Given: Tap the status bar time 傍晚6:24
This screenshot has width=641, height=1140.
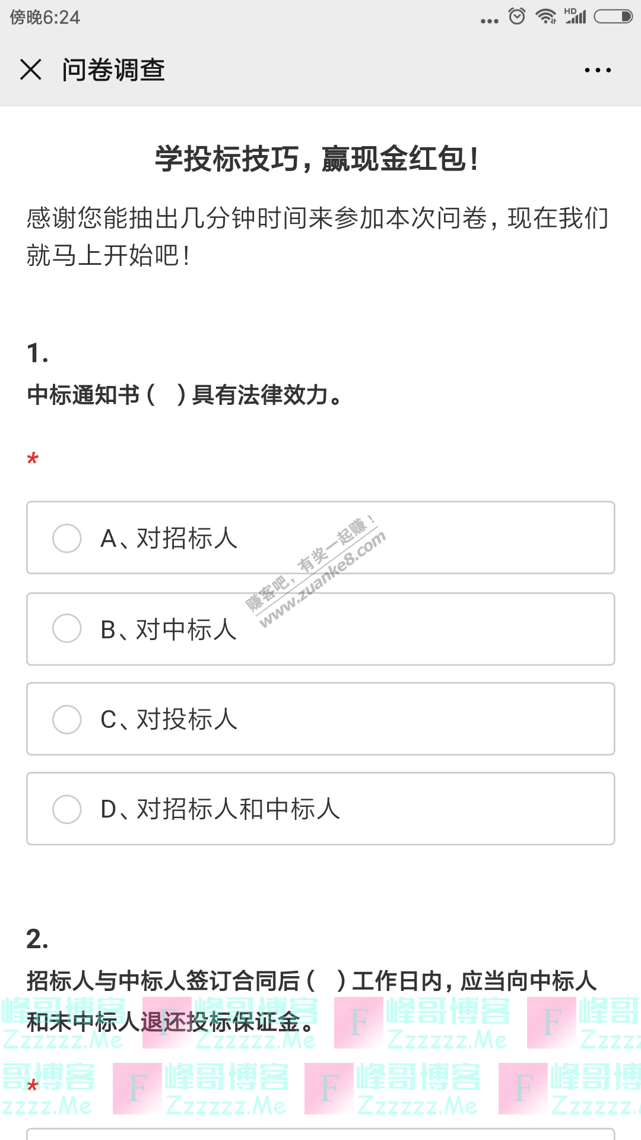Looking at the screenshot, I should 45,17.
